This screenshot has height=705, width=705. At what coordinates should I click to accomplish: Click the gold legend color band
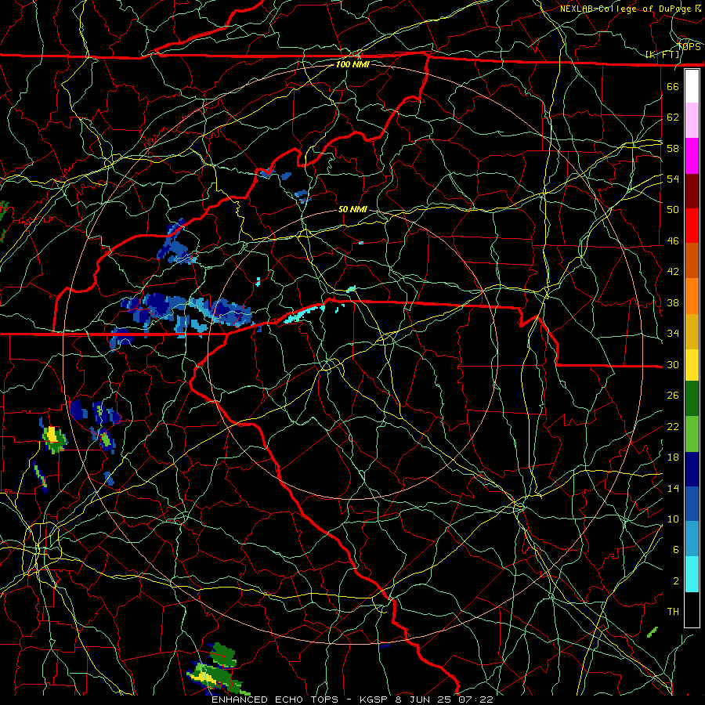[x=692, y=331]
